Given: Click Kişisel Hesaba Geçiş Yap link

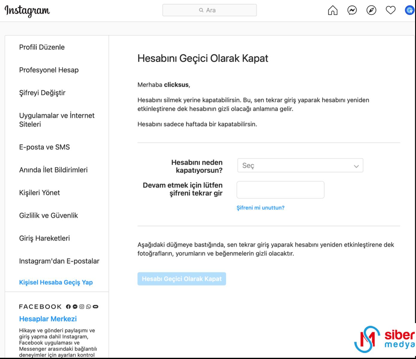Looking at the screenshot, I should [x=56, y=282].
